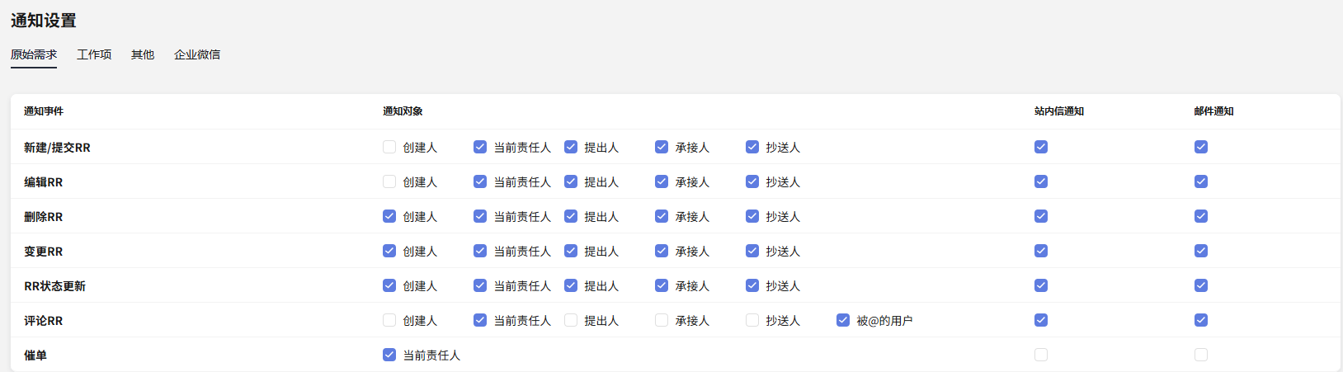Select the 企业微信 tab
1343x372 pixels.
(197, 54)
